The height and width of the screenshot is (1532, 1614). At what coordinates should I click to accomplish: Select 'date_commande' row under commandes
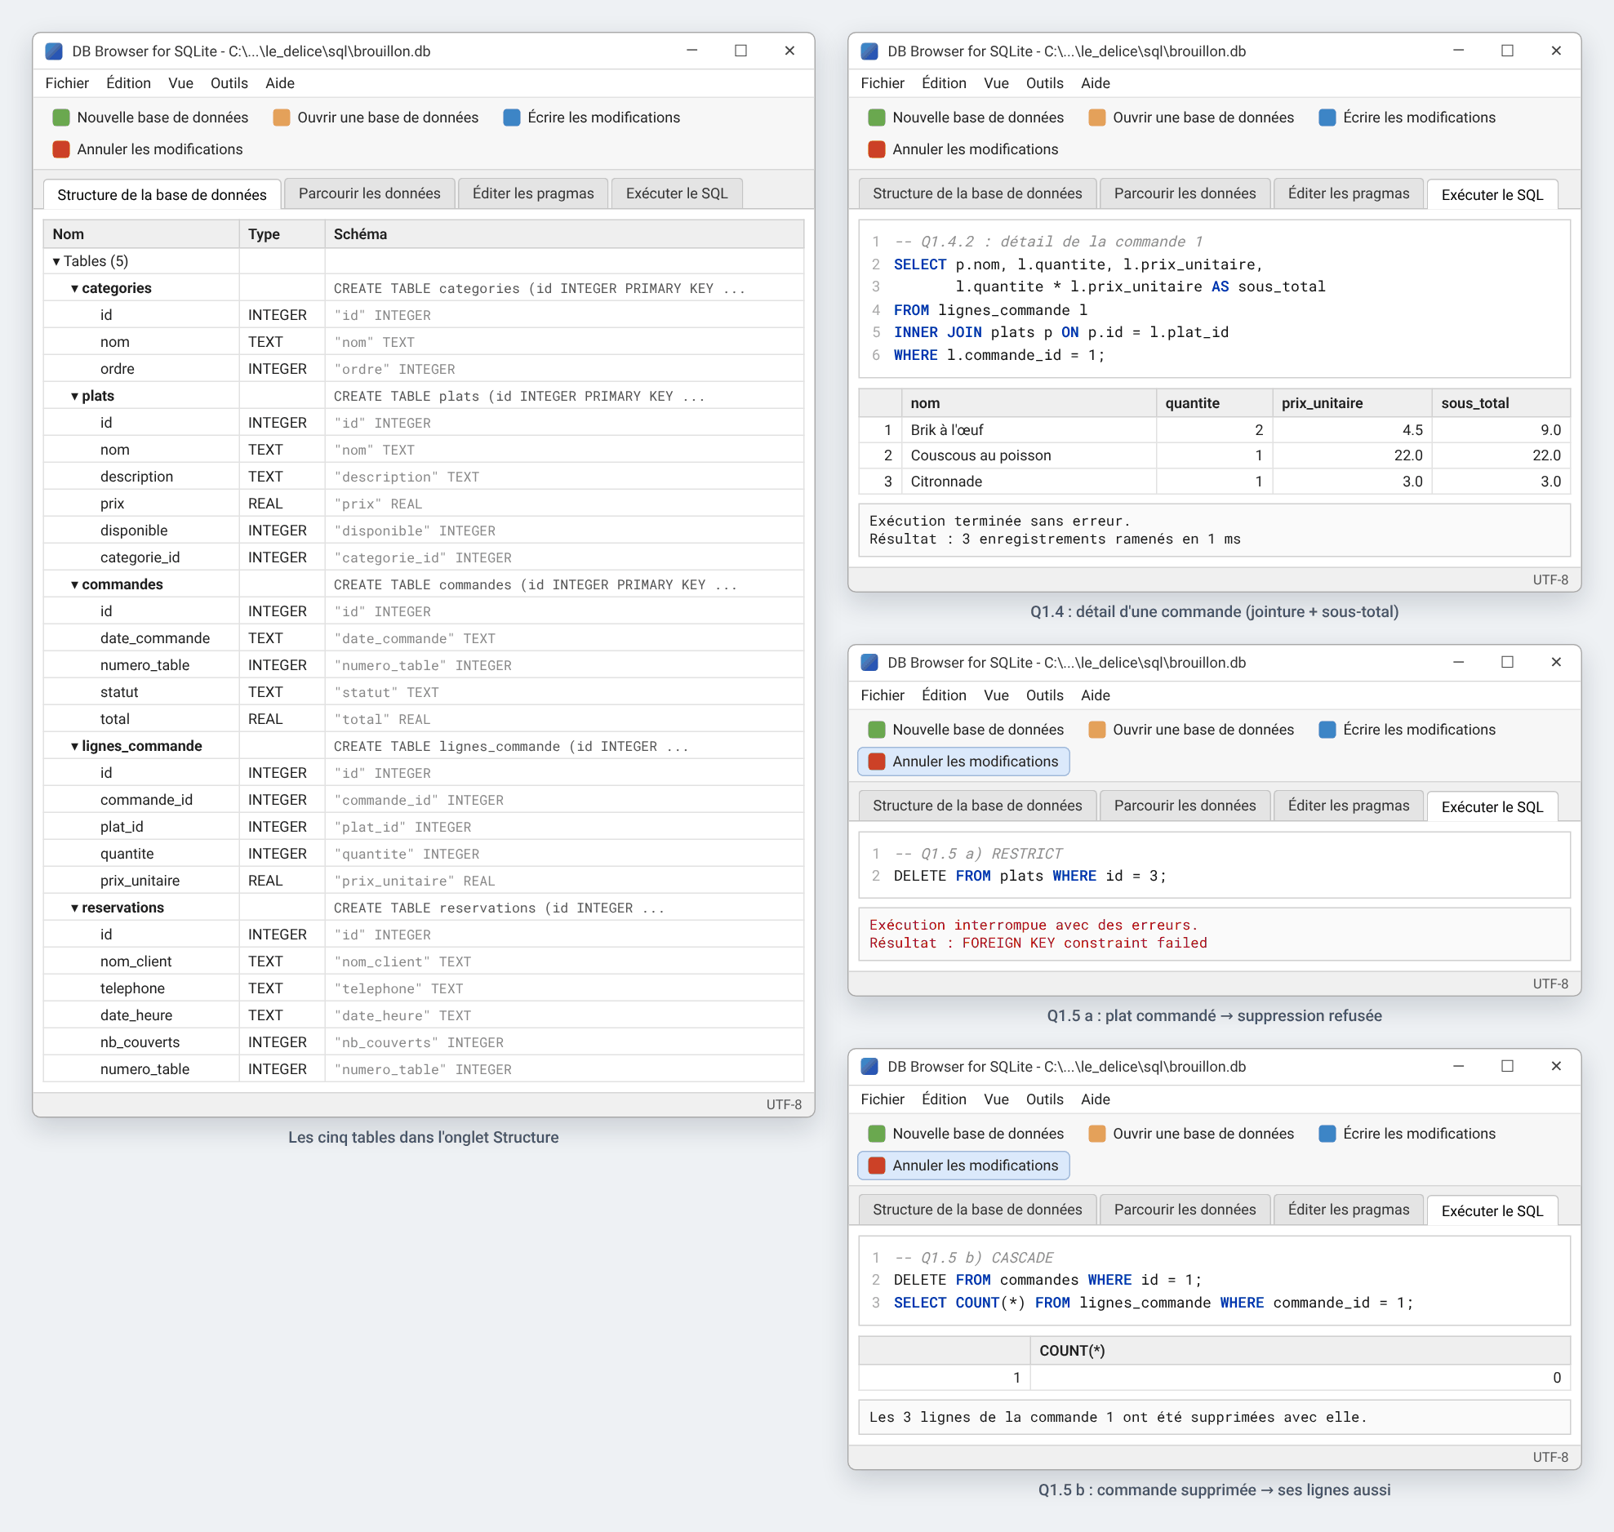tap(423, 638)
